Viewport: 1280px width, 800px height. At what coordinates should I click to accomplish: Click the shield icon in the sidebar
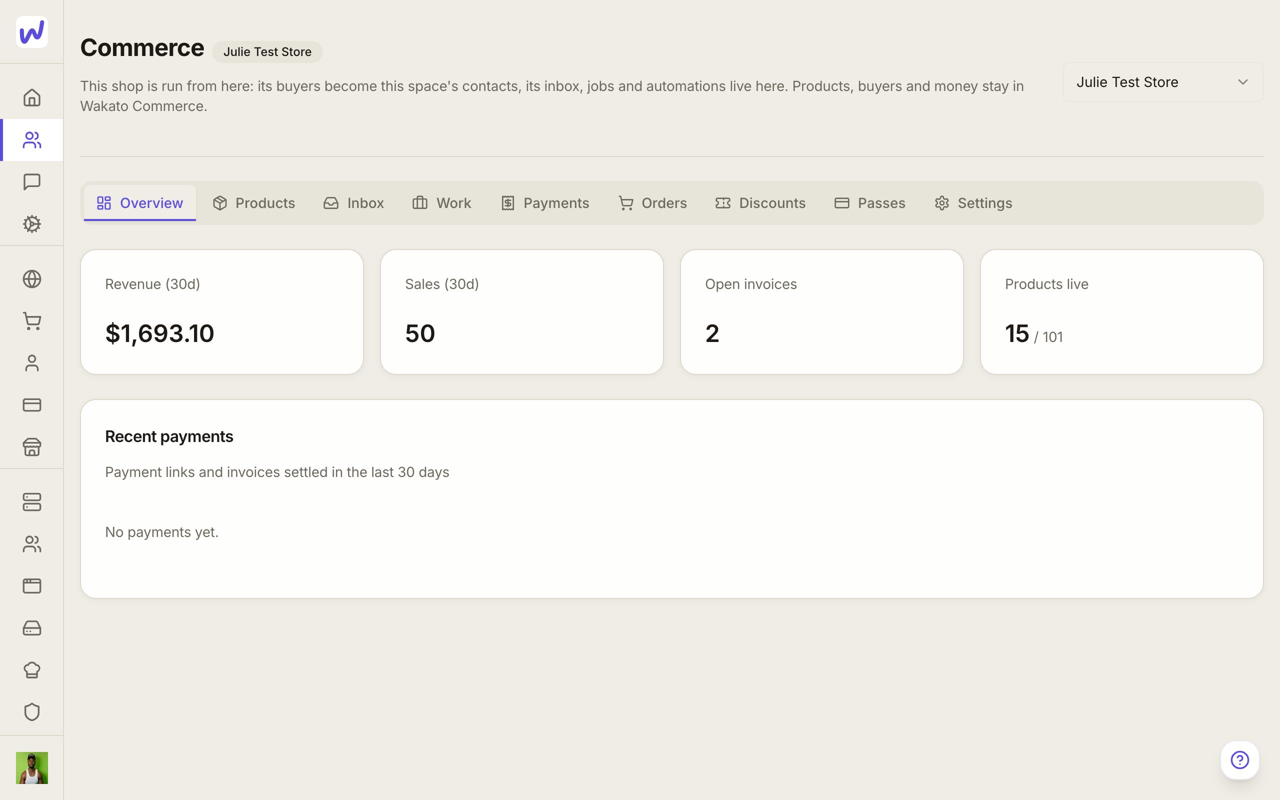[x=31, y=712]
